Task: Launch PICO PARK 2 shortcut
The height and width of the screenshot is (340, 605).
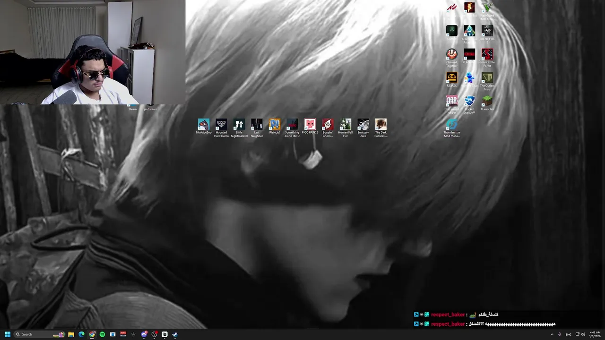Action: click(310, 127)
